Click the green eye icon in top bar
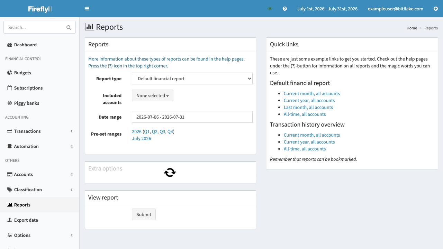 pos(270,9)
